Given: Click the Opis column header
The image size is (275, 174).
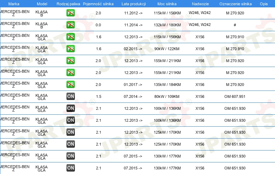Looking at the screenshot, I should [x=264, y=4].
